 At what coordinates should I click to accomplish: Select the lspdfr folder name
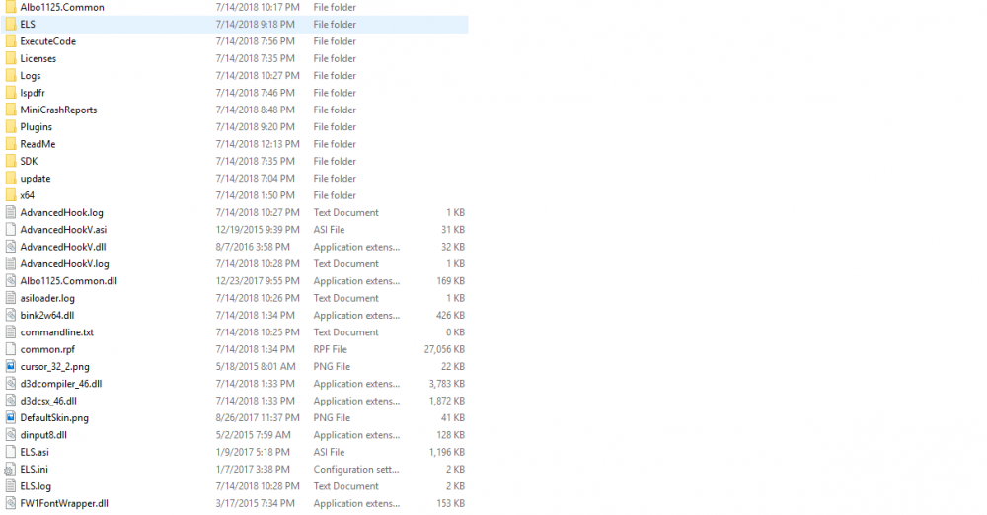33,93
